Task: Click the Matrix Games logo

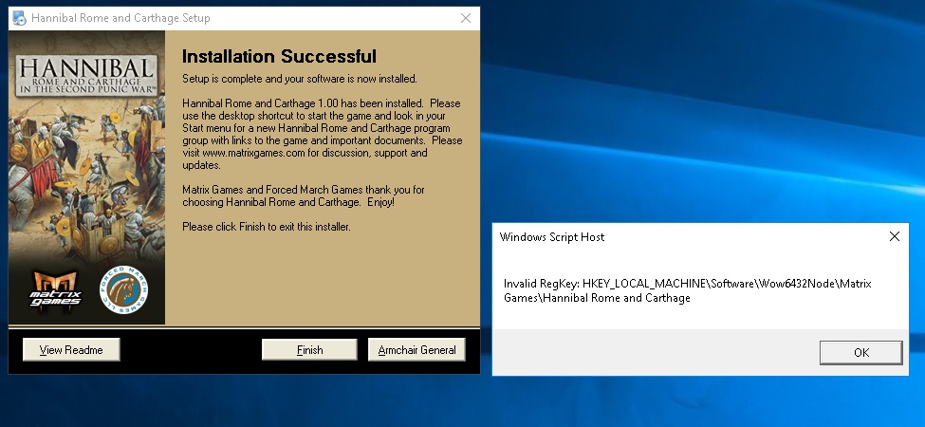Action: [x=55, y=290]
